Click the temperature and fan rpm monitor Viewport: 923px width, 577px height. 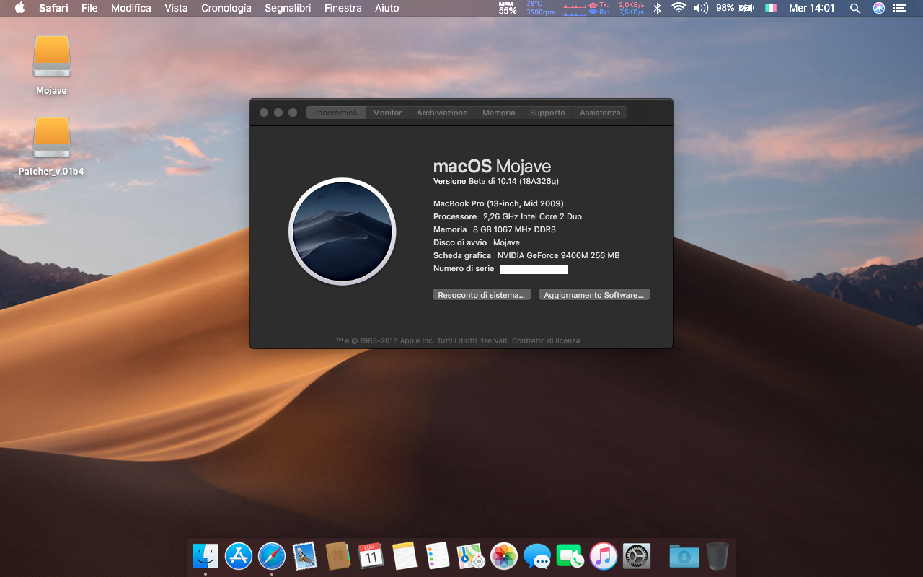[541, 8]
